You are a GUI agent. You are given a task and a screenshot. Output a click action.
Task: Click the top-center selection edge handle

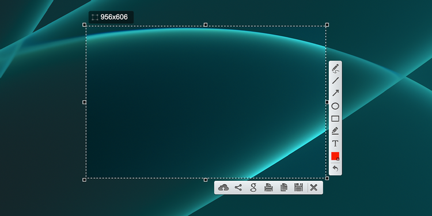[x=206, y=25]
